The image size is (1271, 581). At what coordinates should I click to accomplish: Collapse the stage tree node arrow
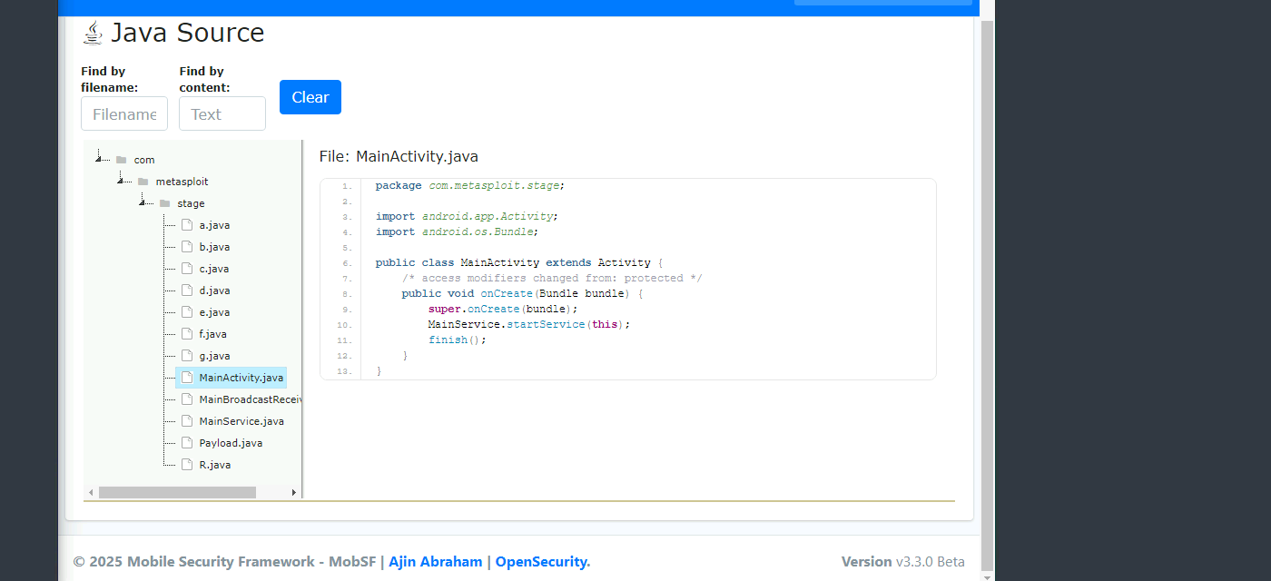pos(142,202)
